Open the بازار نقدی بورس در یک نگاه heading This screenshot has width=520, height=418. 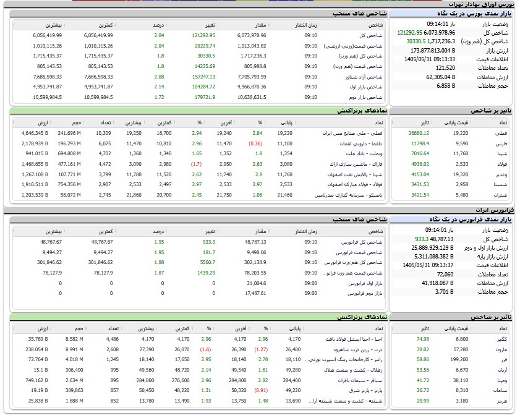coord(474,14)
